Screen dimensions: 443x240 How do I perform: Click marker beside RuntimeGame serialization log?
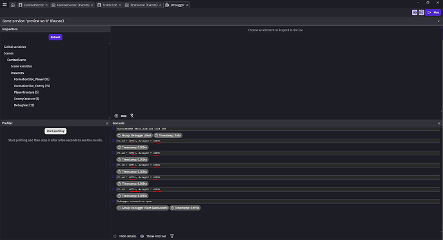pos(113,129)
